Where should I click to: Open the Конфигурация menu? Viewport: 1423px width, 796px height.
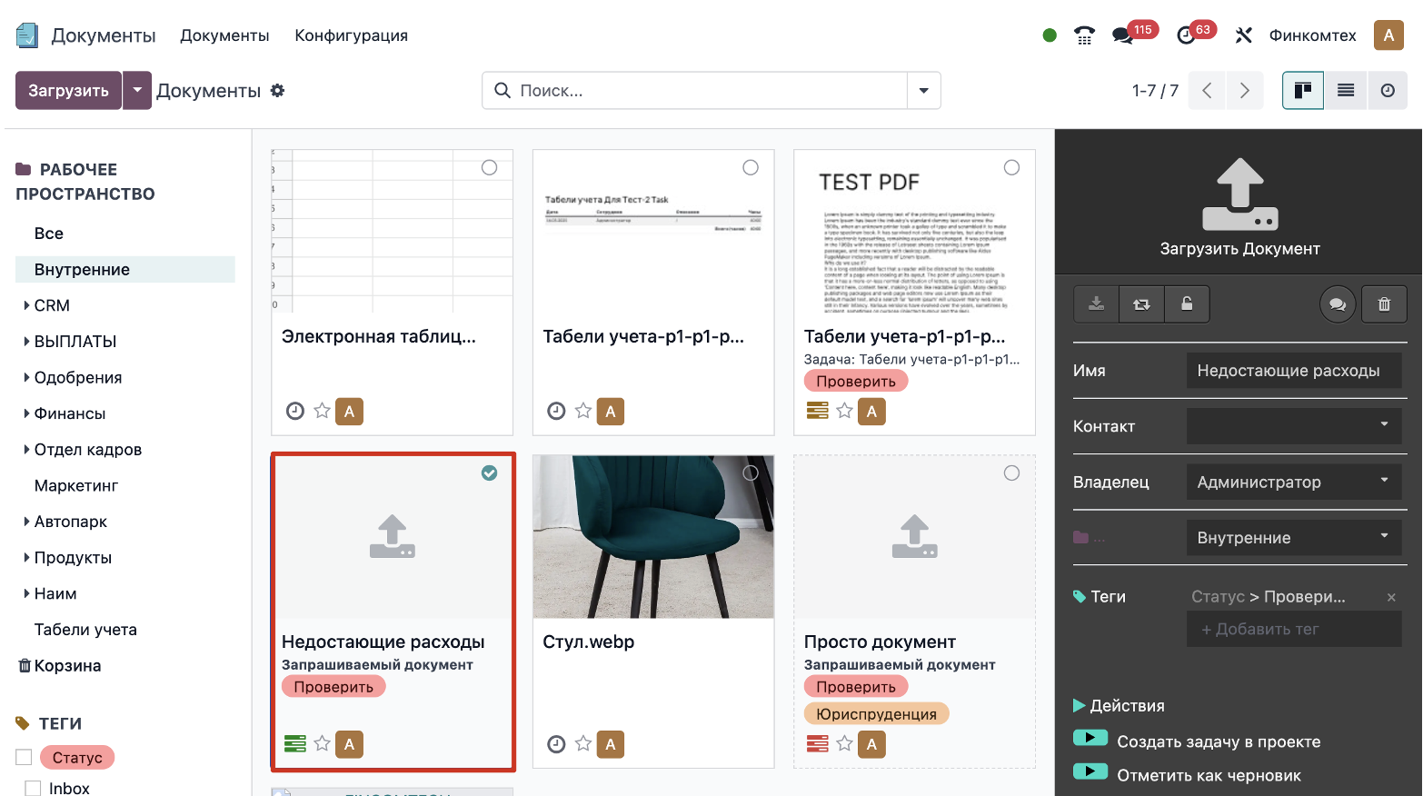point(351,35)
